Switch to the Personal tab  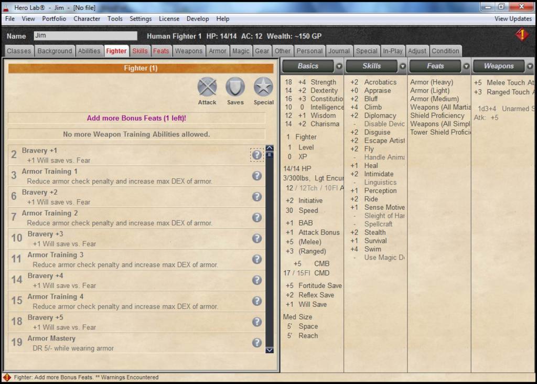[309, 51]
